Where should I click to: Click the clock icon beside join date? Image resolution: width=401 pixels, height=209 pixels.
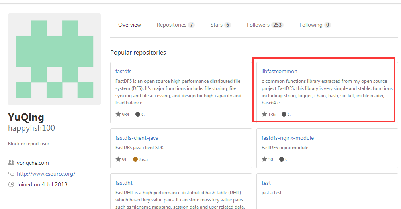coord(11,184)
